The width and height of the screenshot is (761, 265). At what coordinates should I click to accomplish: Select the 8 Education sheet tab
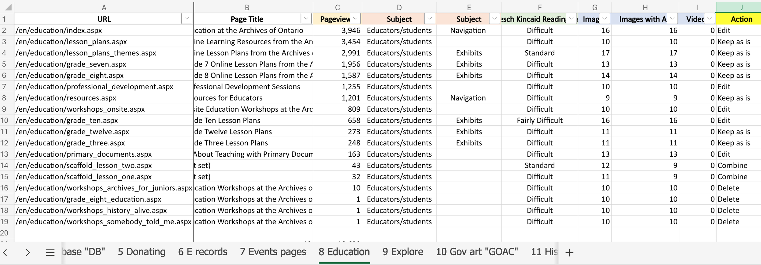(x=344, y=252)
